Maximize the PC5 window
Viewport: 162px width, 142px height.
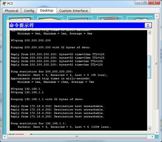point(145,3)
